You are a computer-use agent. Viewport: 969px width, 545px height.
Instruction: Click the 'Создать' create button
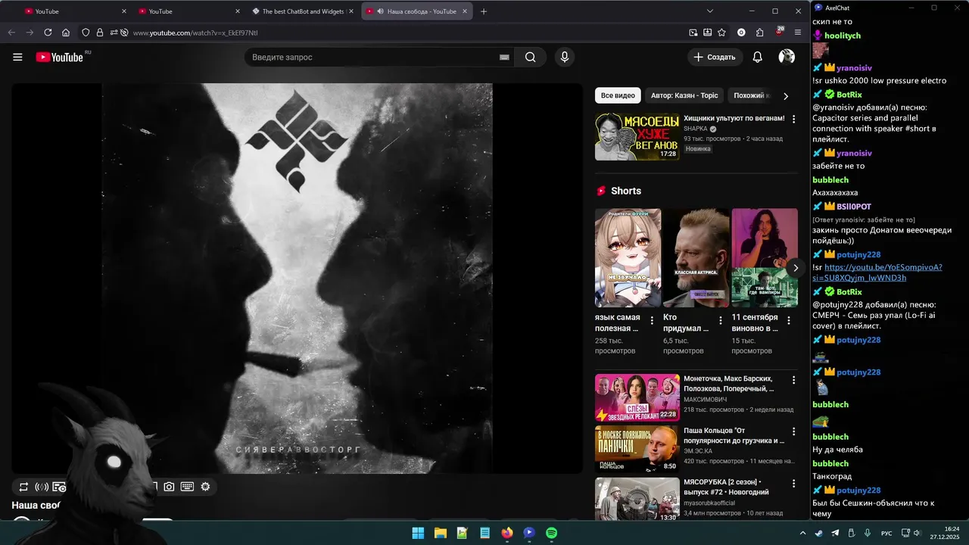(x=714, y=57)
